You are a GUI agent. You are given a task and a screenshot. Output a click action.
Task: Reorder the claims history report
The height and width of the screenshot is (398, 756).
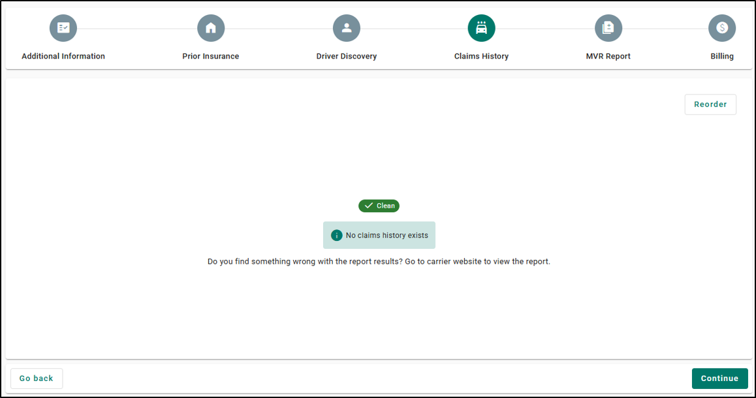(710, 104)
